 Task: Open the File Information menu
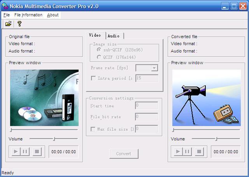coord(28,15)
